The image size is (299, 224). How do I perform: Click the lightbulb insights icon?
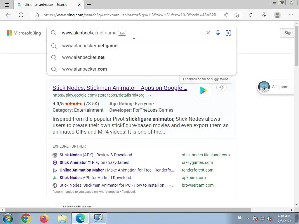(x=222, y=87)
